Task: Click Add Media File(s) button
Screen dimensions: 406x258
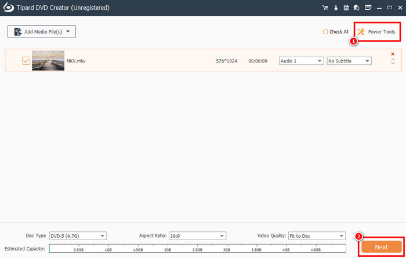Action: pyautogui.click(x=41, y=31)
